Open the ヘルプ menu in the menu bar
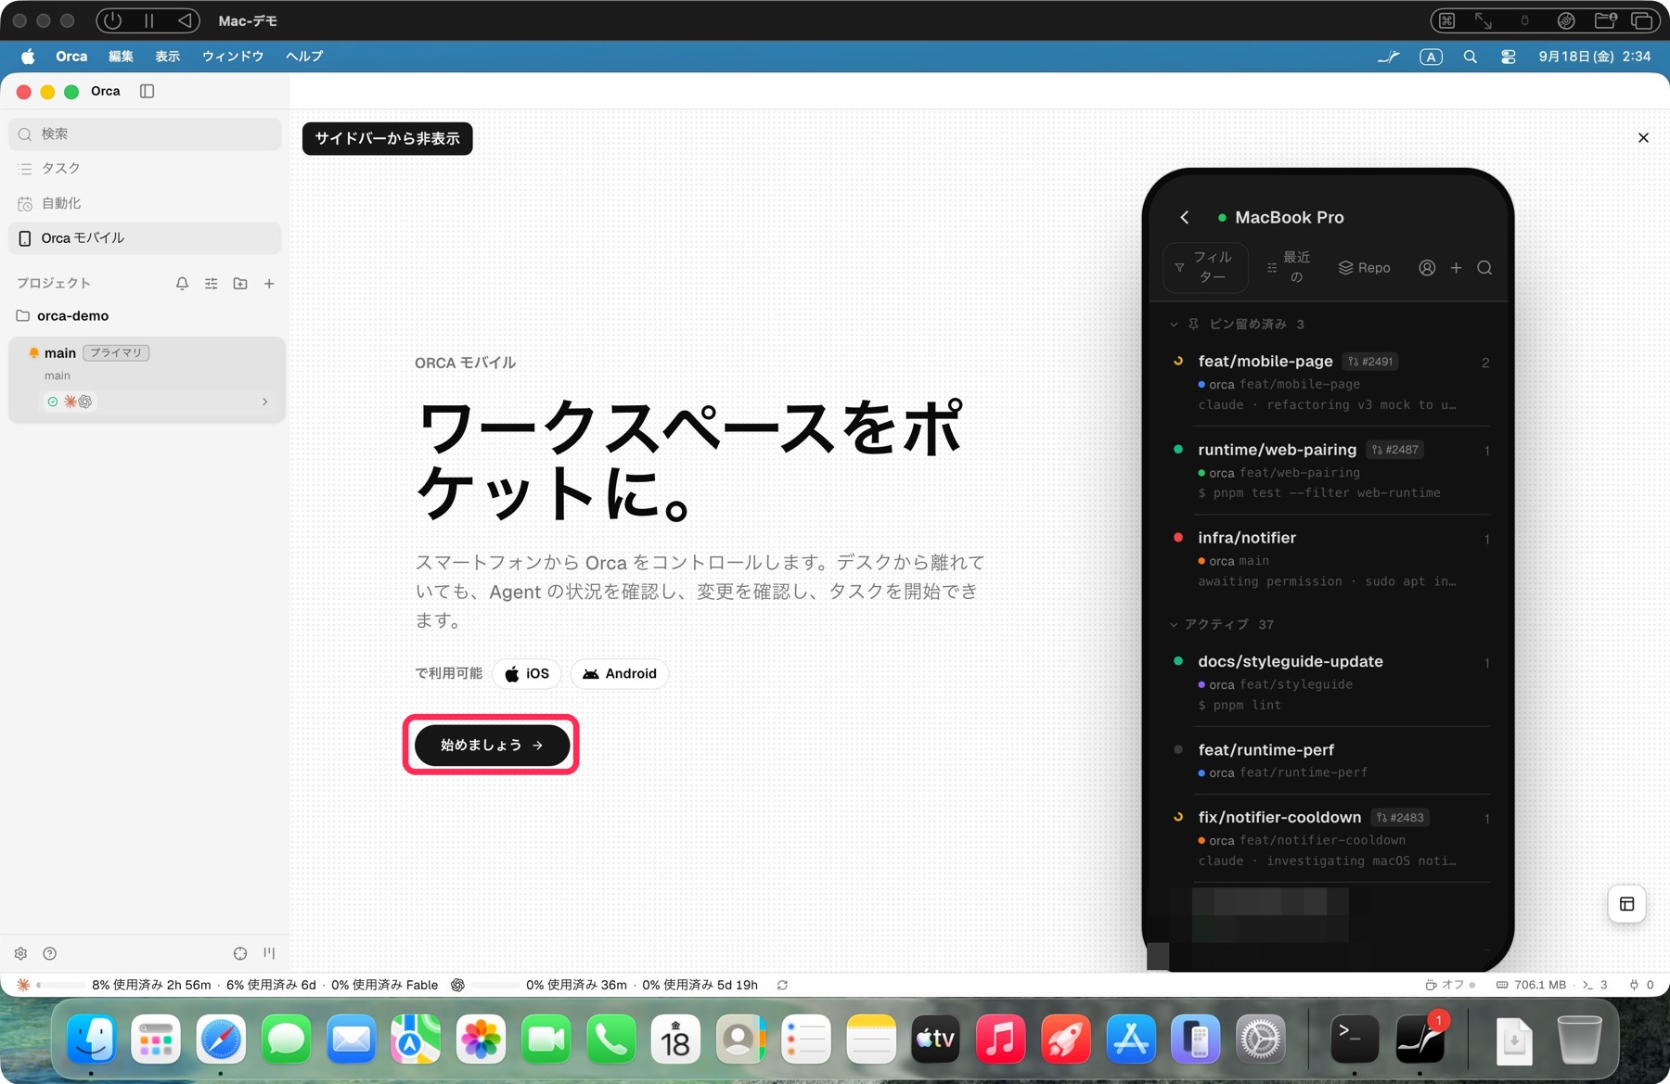Screen dimensions: 1670x1084 [x=304, y=57]
